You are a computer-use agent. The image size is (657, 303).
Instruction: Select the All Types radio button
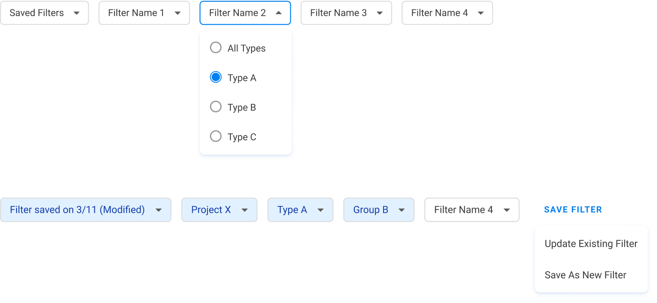(x=216, y=47)
